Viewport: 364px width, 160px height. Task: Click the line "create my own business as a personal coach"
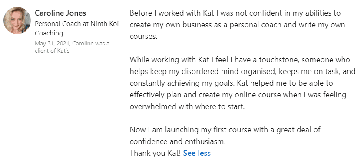(237, 25)
